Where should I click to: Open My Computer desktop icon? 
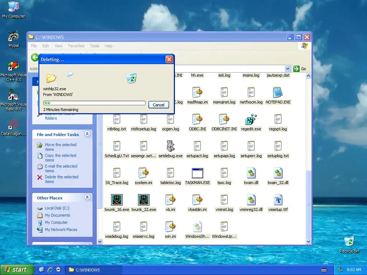[x=14, y=9]
